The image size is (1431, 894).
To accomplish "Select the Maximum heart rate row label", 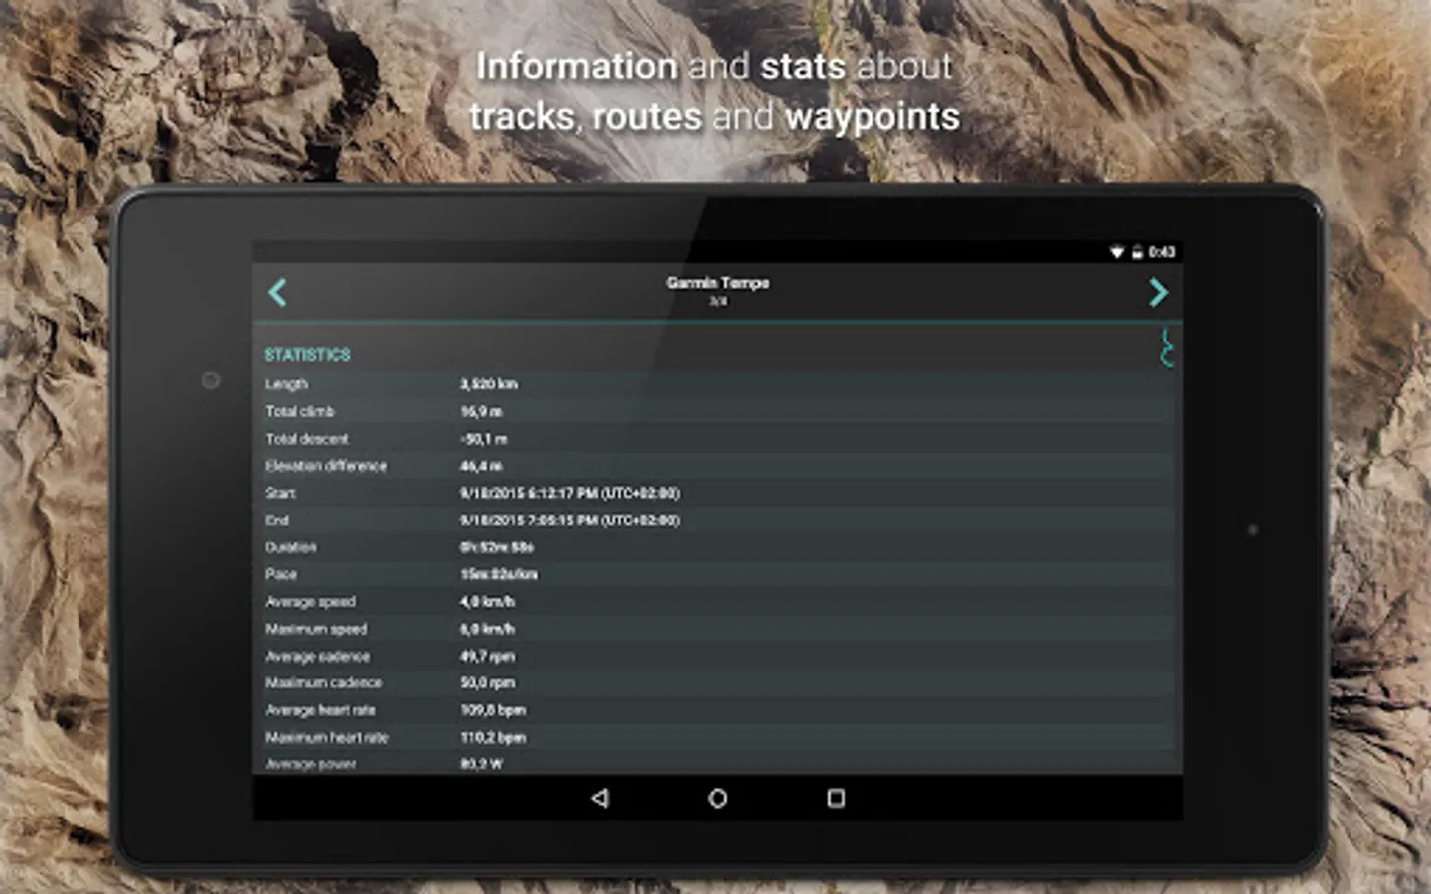I will [327, 738].
